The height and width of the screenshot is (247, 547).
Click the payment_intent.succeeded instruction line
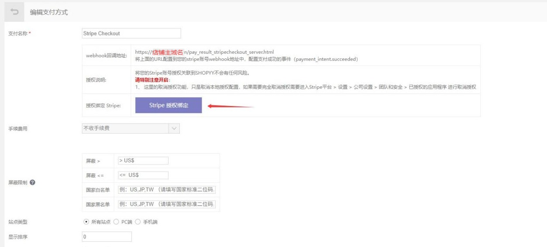tap(247, 59)
